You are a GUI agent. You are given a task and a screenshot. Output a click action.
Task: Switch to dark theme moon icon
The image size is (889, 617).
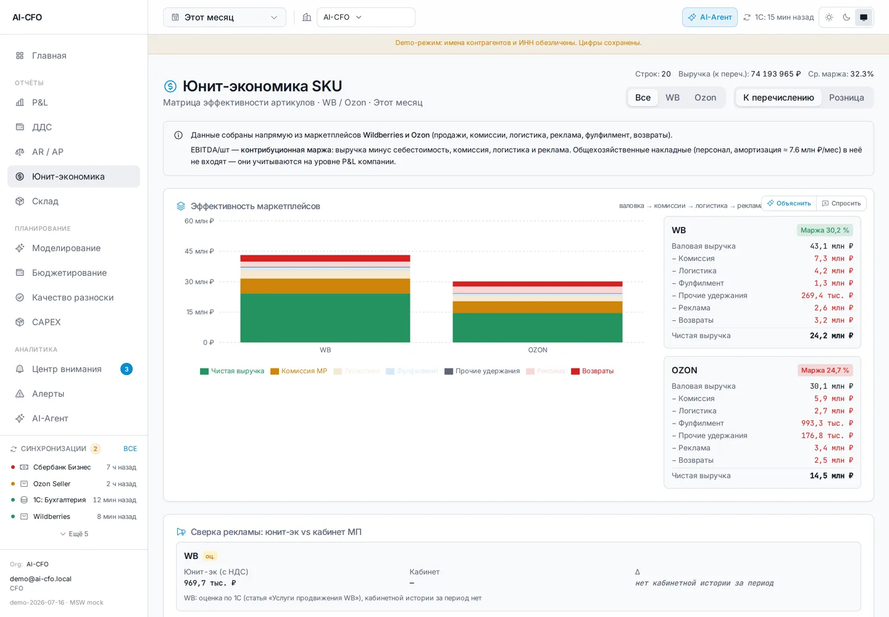[846, 17]
